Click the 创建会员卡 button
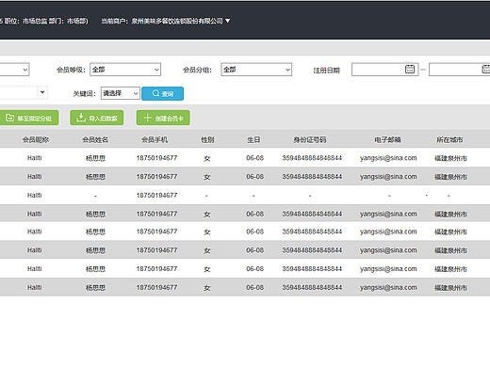 pyautogui.click(x=163, y=118)
